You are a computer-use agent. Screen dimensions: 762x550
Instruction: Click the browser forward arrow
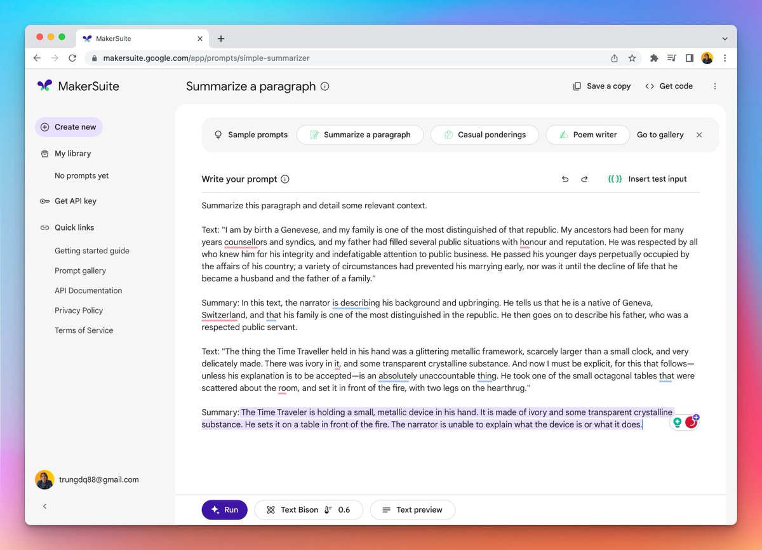(x=55, y=58)
